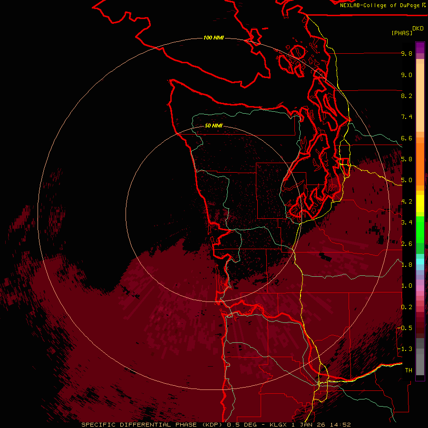Click the 1.0 value on color scale

point(407,286)
